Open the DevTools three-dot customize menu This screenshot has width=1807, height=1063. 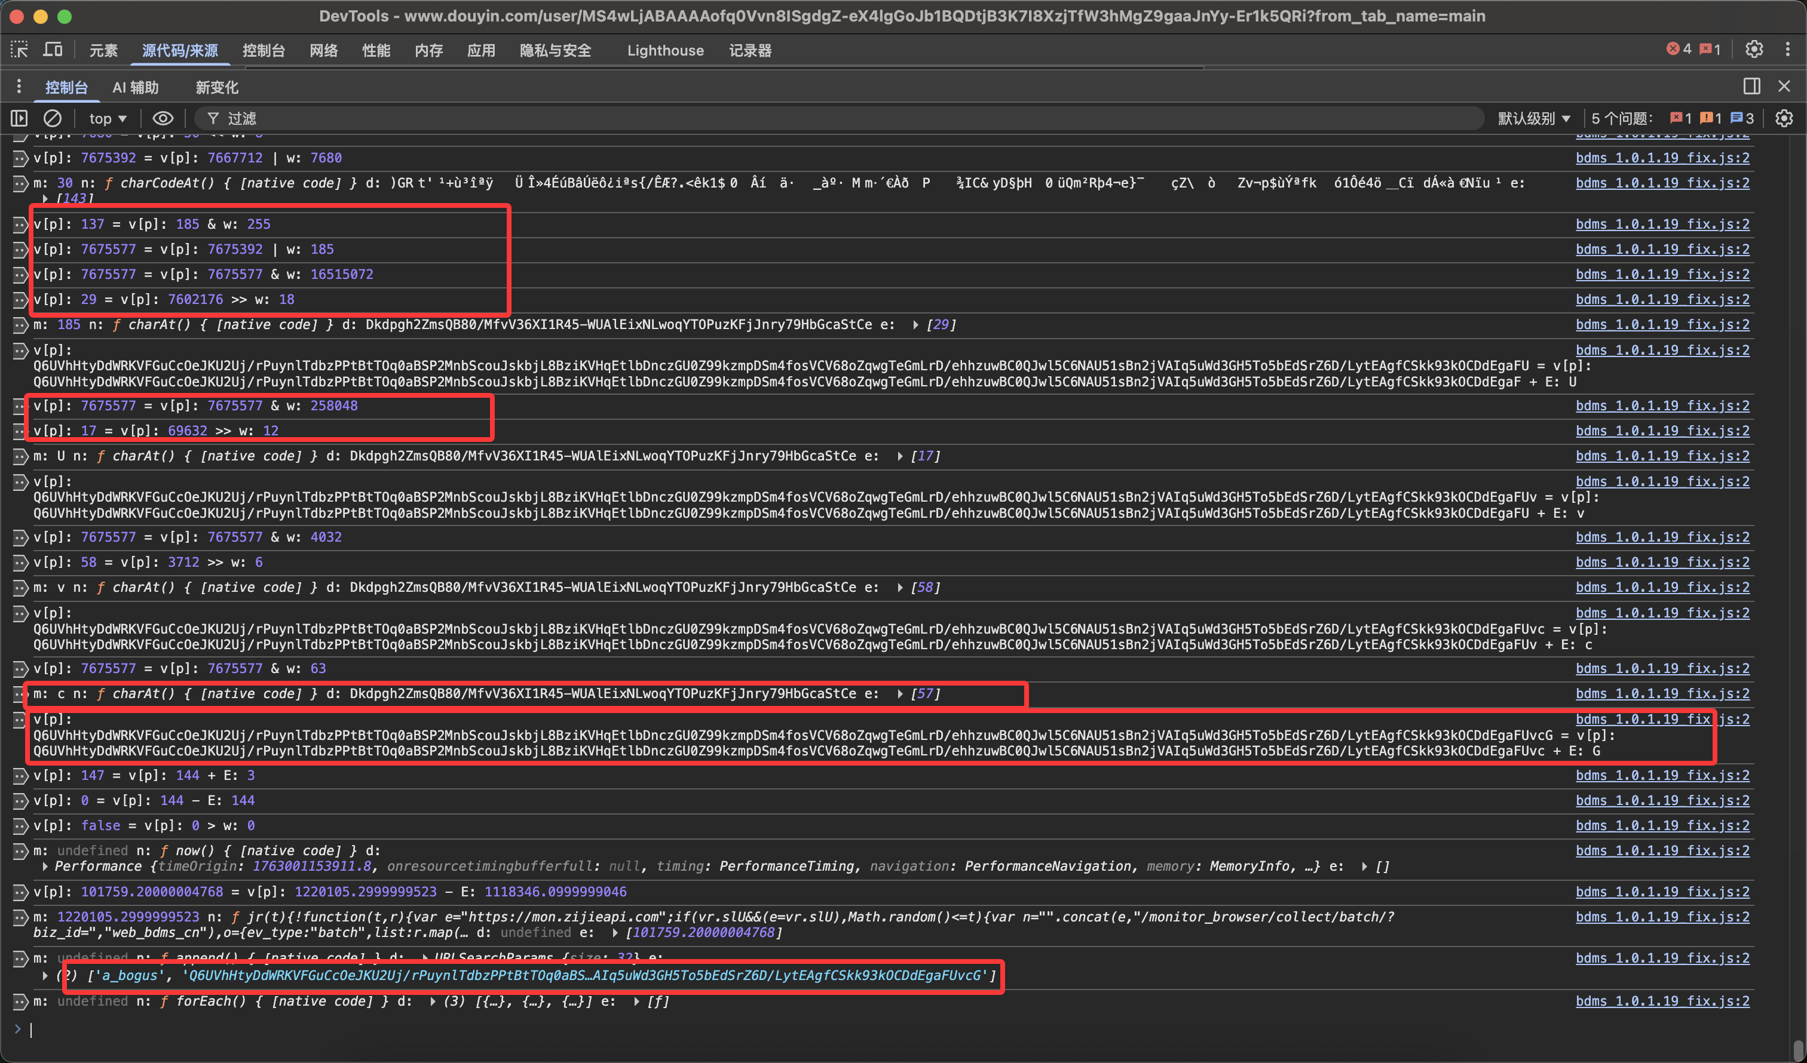coord(1788,49)
